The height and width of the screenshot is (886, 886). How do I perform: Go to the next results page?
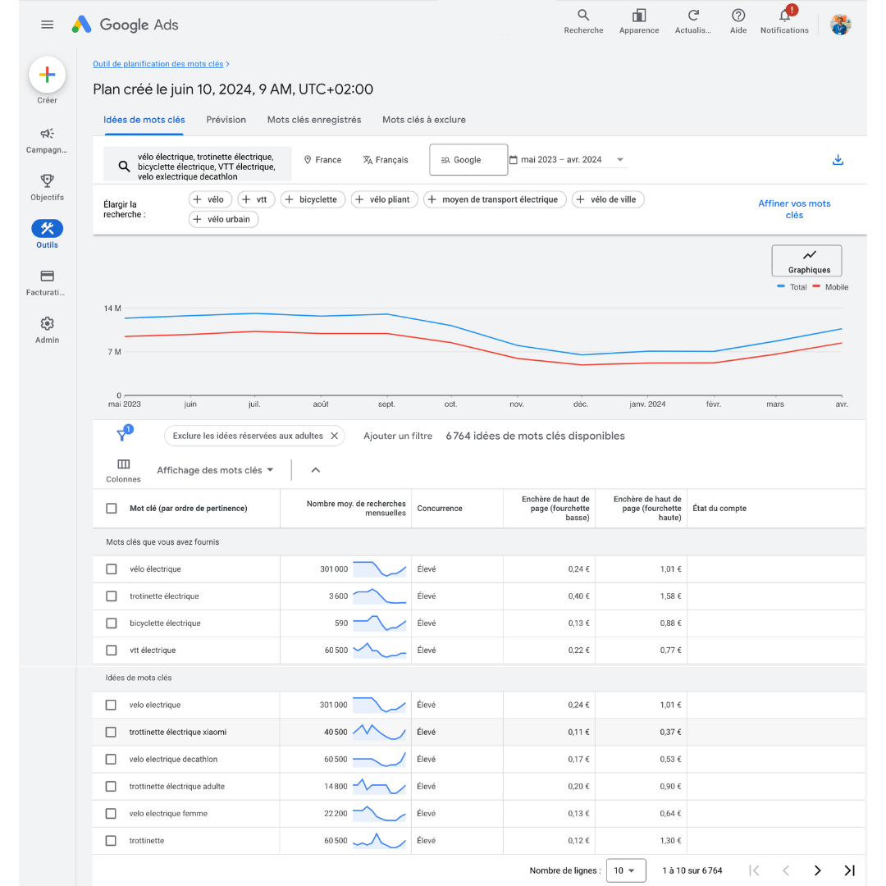click(x=817, y=870)
